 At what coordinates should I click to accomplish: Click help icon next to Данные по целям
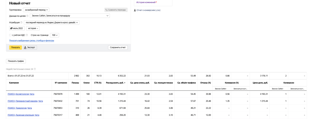(x=27, y=16)
